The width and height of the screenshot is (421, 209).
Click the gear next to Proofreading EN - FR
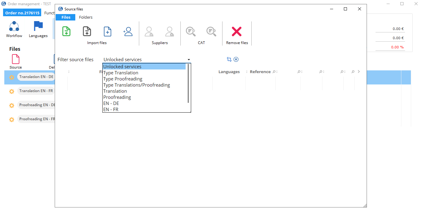11,119
